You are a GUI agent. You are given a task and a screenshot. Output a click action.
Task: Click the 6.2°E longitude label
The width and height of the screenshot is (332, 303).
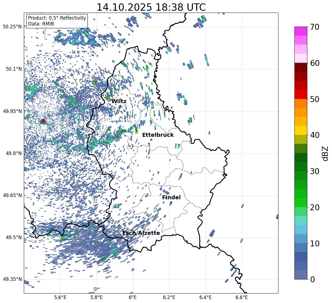point(169,297)
